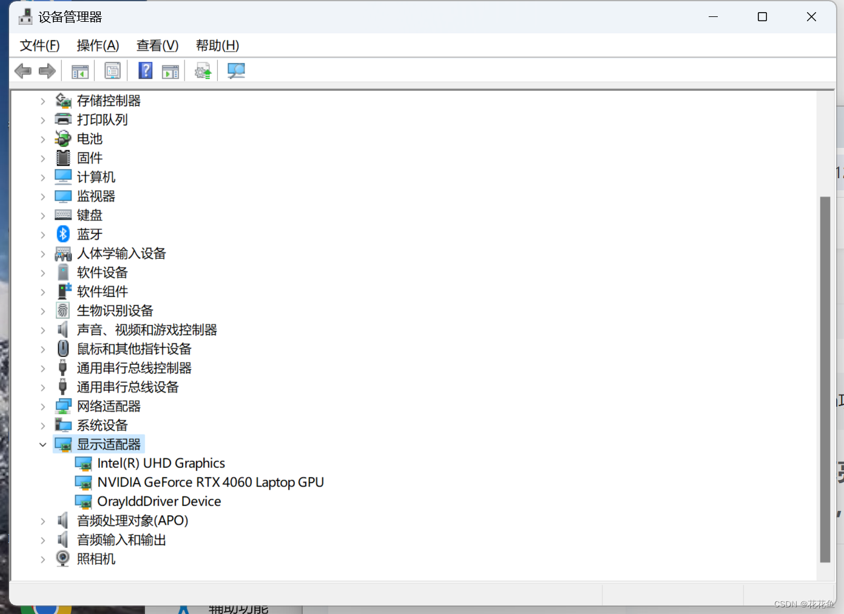Expand the 键盘 node
Viewport: 844px width, 614px height.
42,215
